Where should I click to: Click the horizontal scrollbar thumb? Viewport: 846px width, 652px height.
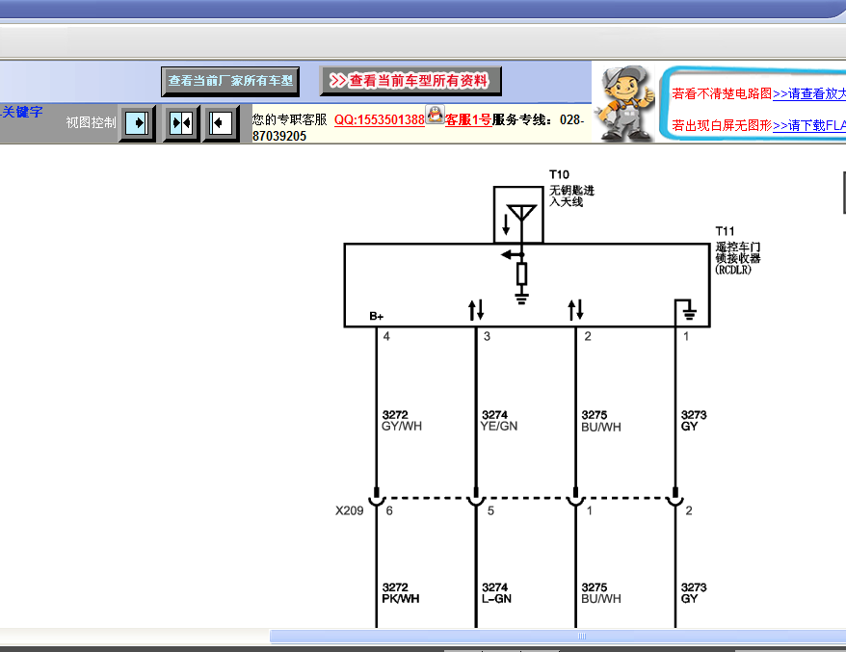click(x=558, y=636)
